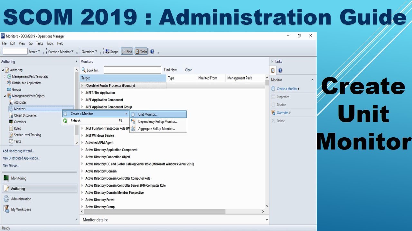The image size is (412, 231).
Task: Expand the .NET 3-Tier Application row
Action: tap(82, 93)
